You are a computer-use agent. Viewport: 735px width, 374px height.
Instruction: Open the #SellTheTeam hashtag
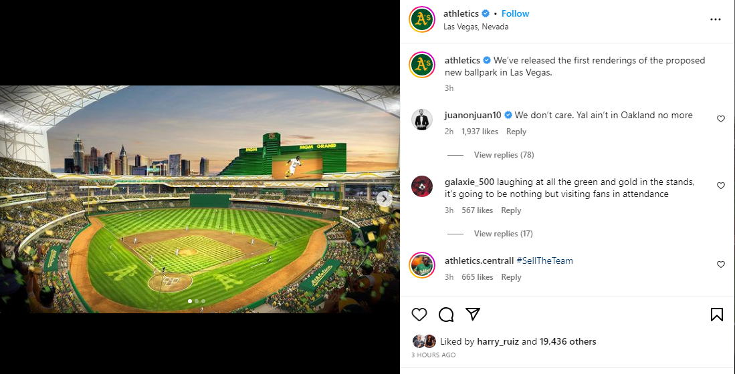(544, 260)
